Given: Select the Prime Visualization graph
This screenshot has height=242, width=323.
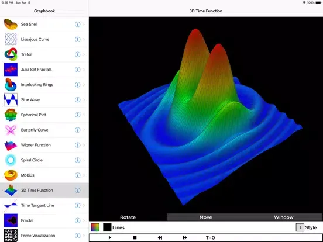Looking at the screenshot, I should [44, 236].
